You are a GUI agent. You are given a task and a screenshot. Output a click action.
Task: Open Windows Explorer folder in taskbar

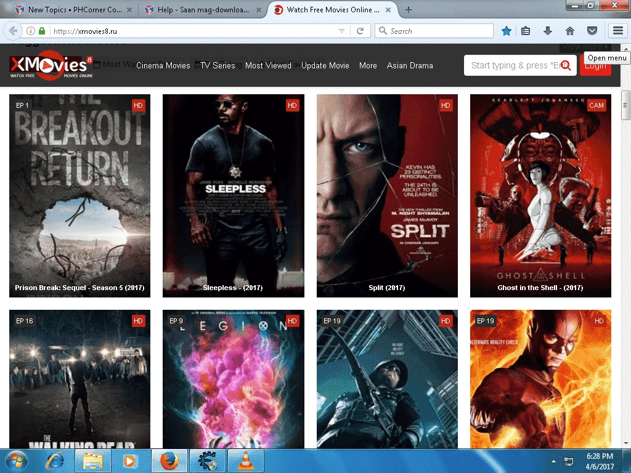93,461
